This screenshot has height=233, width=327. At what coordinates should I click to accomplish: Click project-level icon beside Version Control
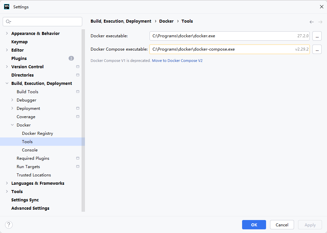point(78,67)
